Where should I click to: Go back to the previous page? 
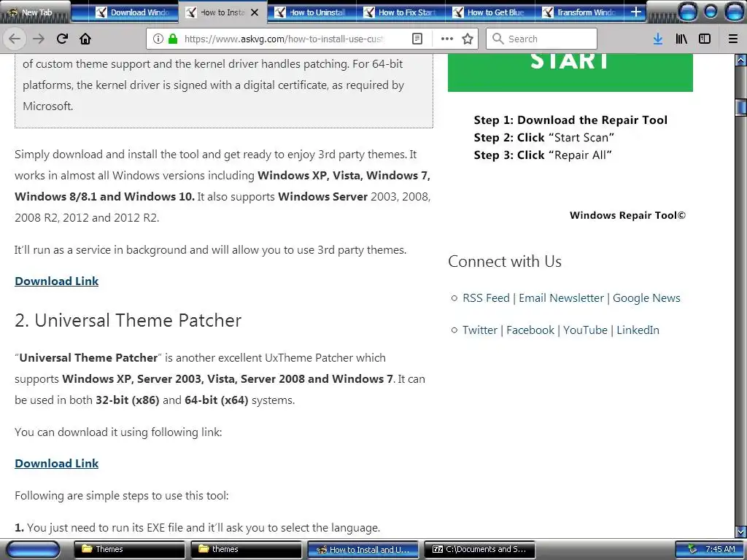(15, 39)
